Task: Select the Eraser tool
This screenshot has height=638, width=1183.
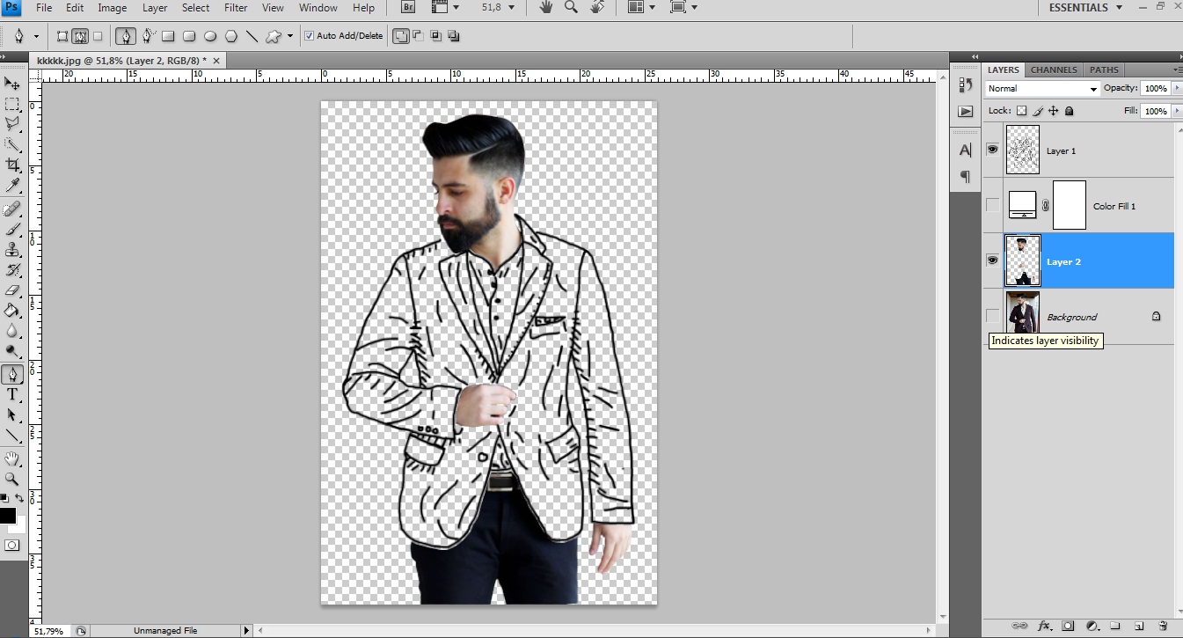Action: (12, 290)
